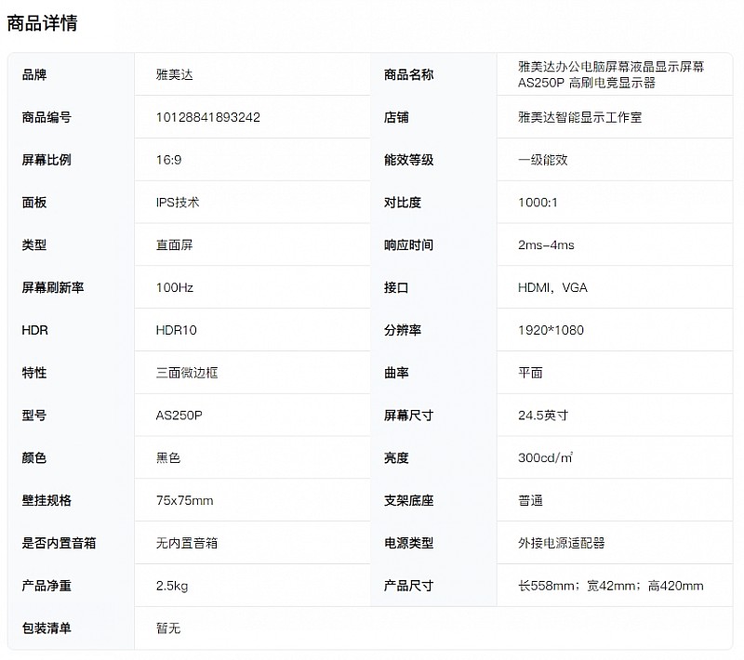744x660 pixels.
Task: Click the '屏幕比例' label
Action: coord(46,160)
